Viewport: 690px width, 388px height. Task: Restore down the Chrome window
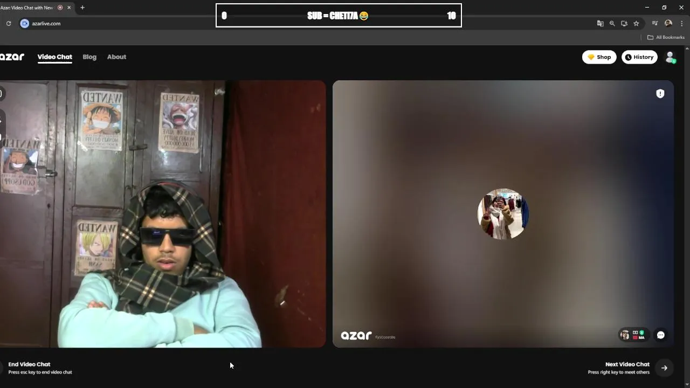[x=664, y=8]
